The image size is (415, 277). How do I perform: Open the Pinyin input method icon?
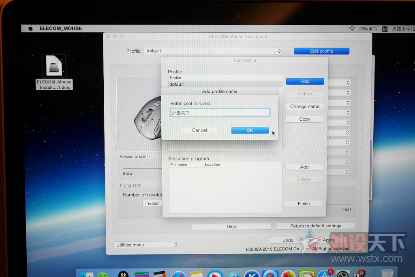point(384,29)
